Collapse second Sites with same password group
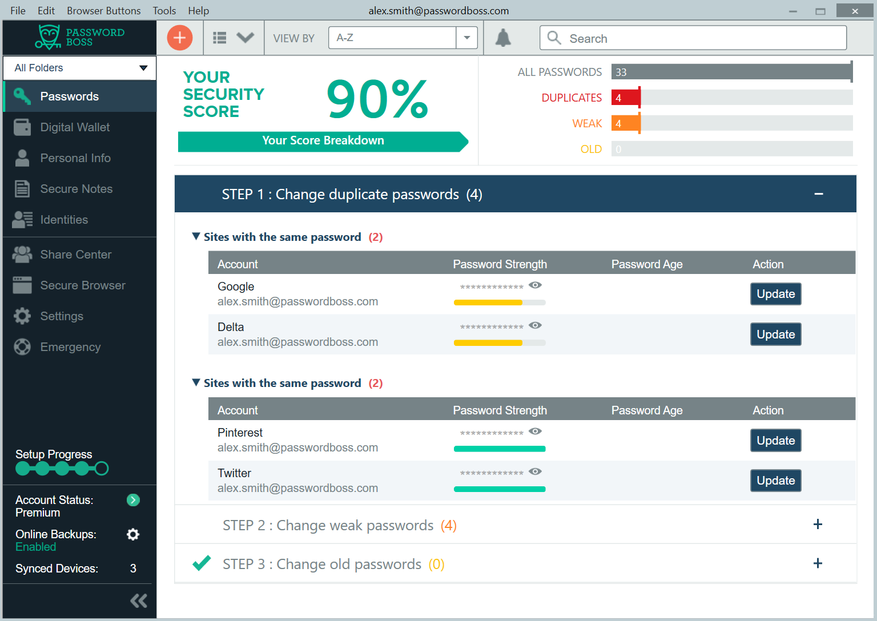877x621 pixels. [196, 382]
